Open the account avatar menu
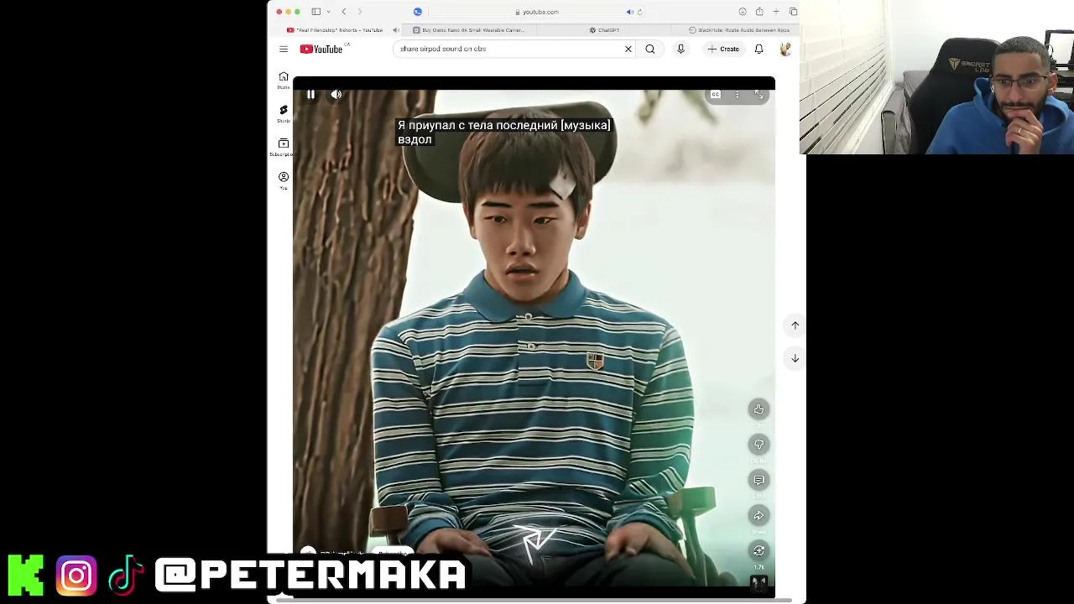This screenshot has width=1074, height=604. coord(785,49)
